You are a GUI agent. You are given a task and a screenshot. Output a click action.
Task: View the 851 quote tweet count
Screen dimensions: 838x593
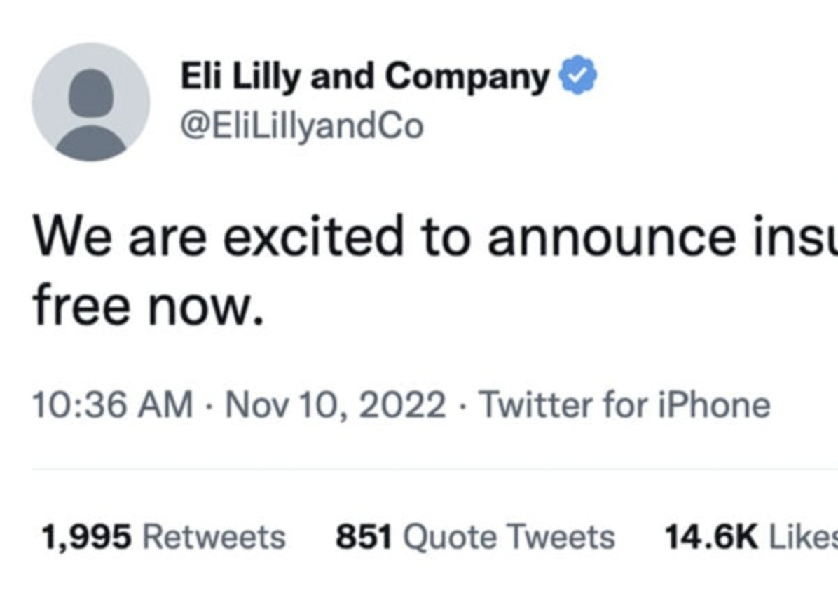(x=364, y=537)
